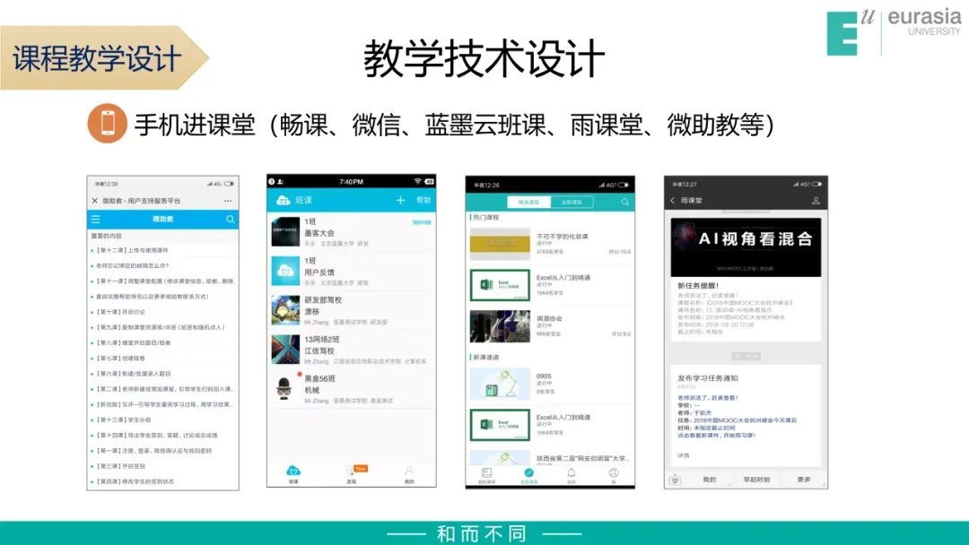Tap the keyboard icon in 雨课堂 bottom bar

point(675,480)
